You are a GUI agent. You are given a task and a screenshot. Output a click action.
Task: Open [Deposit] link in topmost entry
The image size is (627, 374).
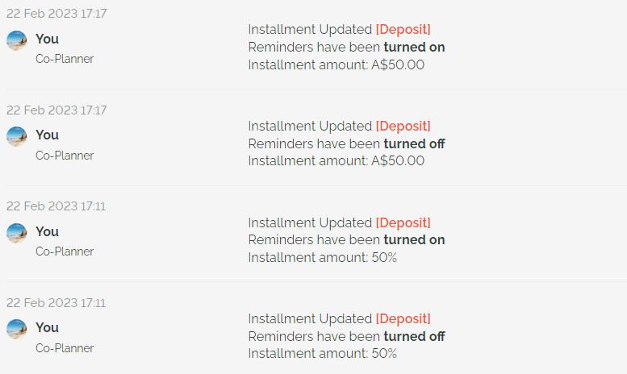(x=403, y=30)
